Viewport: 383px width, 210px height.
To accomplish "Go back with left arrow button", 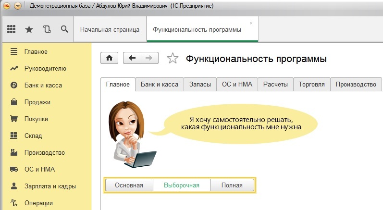I will coord(132,58).
